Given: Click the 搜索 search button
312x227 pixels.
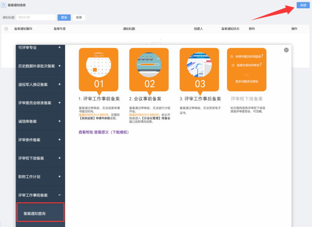Looking at the screenshot, I should point(64,17).
